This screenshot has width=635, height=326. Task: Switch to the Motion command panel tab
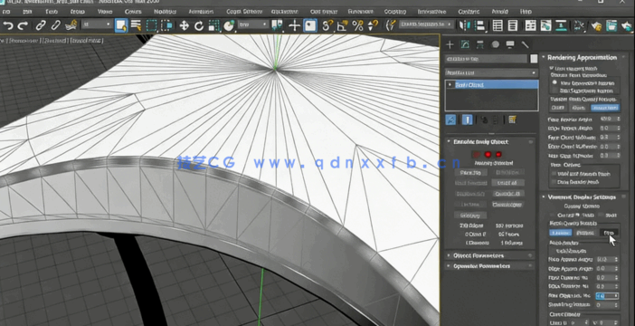(496, 44)
